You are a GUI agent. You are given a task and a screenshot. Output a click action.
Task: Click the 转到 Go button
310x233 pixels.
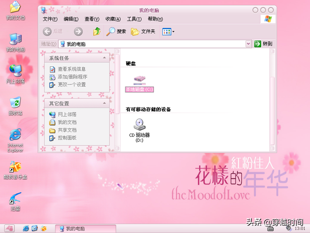(x=263, y=44)
